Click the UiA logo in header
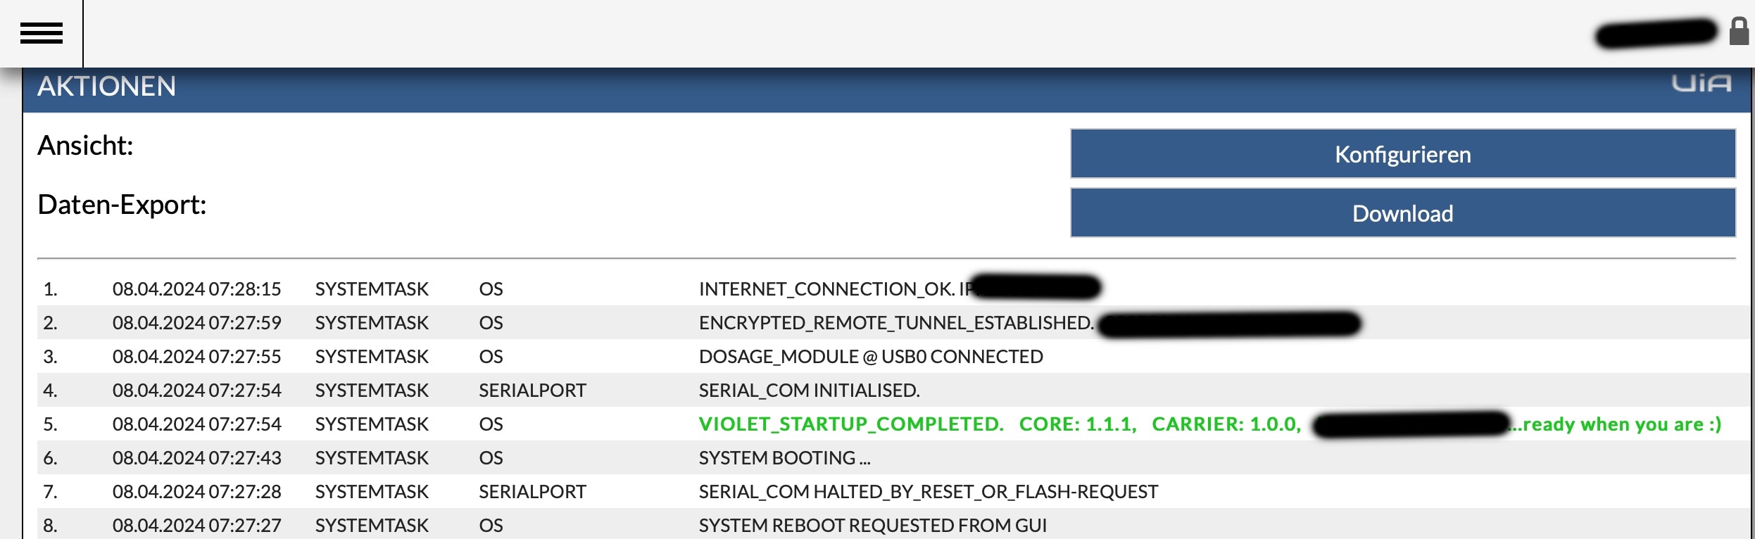Image resolution: width=1755 pixels, height=539 pixels. click(x=1701, y=84)
